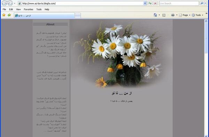209x137 pixels.
Task: Click the bold blog title below the bouquet
Action: (122, 93)
